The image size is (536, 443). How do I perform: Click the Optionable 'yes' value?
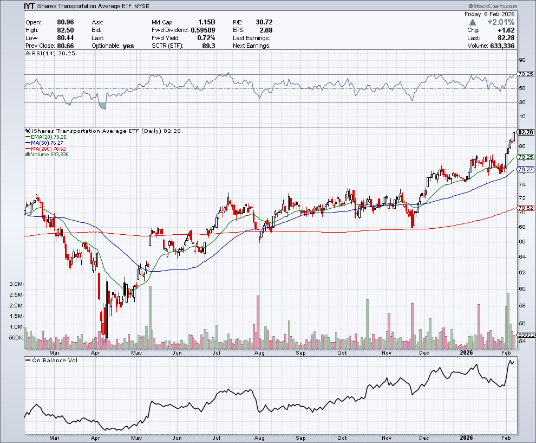point(128,46)
